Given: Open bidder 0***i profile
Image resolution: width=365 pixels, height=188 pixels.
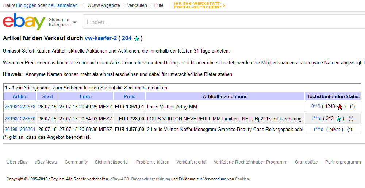Looking at the screenshot, I should (316, 107).
